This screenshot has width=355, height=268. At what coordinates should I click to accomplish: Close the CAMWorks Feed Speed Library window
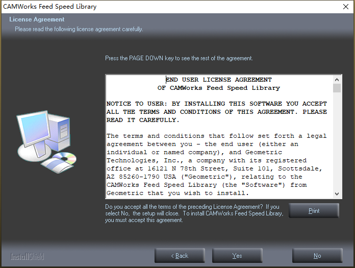[x=346, y=7]
